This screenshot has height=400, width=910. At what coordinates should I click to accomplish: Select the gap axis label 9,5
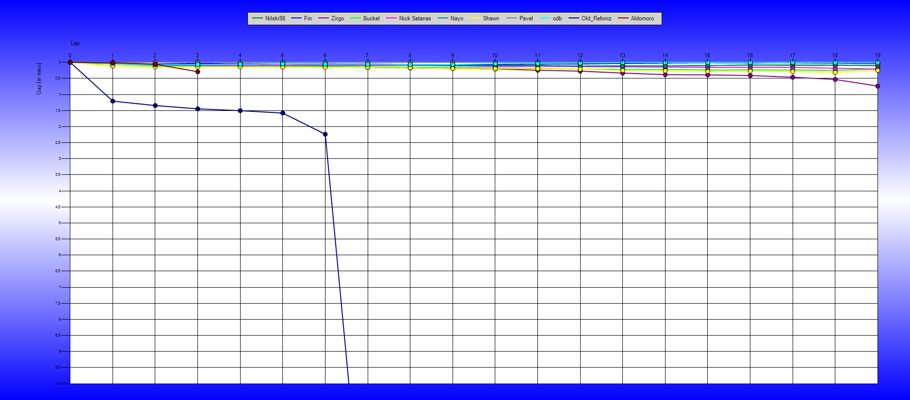point(58,367)
